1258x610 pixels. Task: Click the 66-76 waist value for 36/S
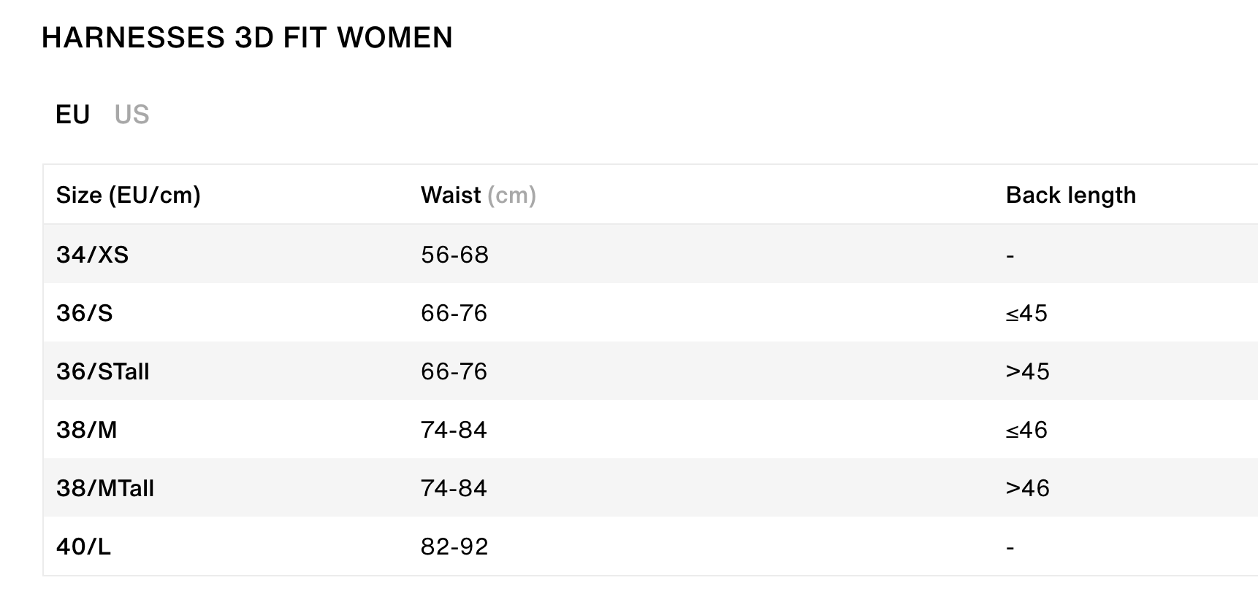pyautogui.click(x=456, y=313)
